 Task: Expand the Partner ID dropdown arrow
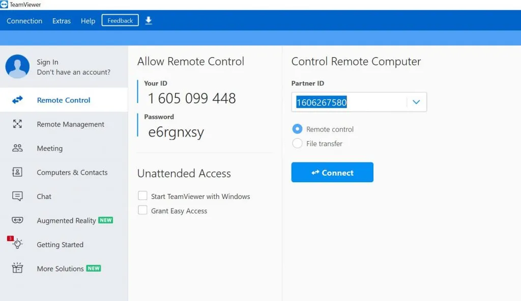point(416,102)
